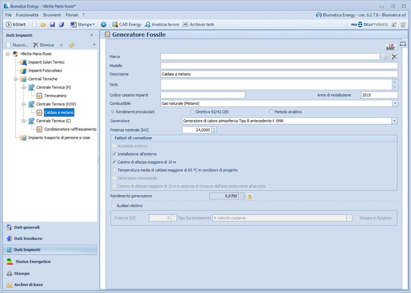The image size is (411, 293).
Task: Expand the Generatore type dropdown
Action: [394, 121]
